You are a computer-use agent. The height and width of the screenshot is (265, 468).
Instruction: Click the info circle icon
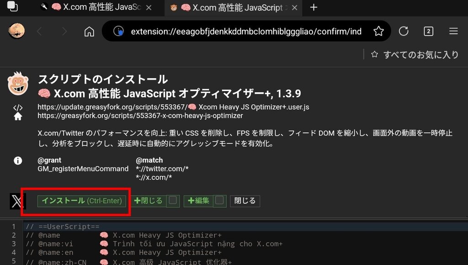point(18,161)
